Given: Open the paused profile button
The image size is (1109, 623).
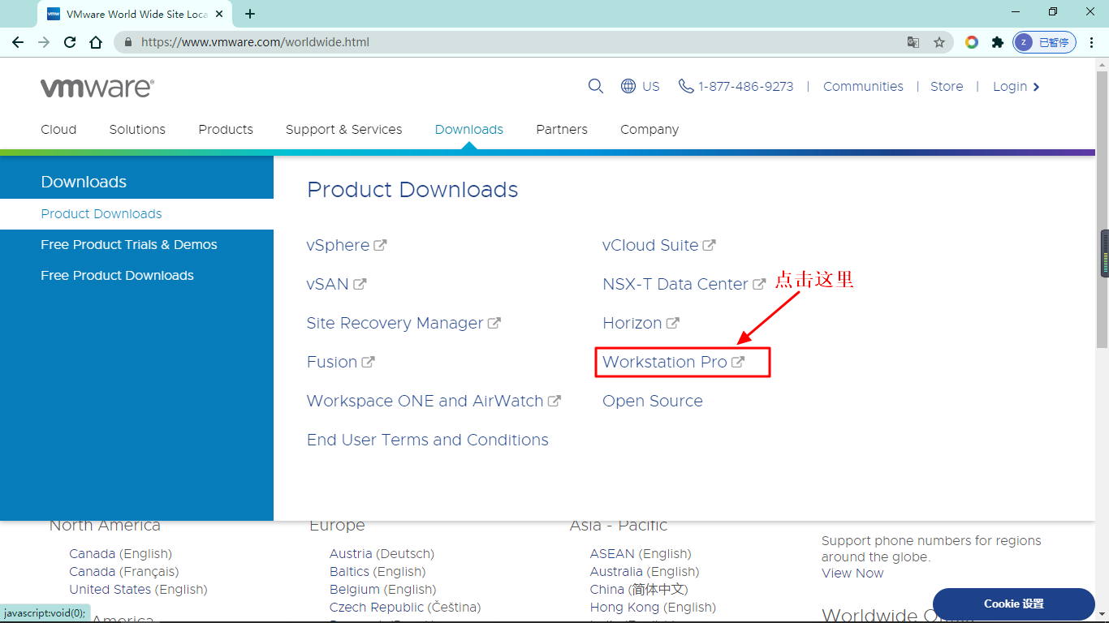Looking at the screenshot, I should click(x=1045, y=42).
